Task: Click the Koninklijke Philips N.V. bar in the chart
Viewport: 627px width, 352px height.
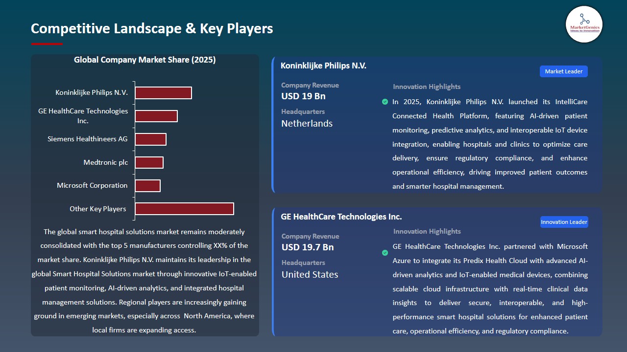Action: pos(163,92)
